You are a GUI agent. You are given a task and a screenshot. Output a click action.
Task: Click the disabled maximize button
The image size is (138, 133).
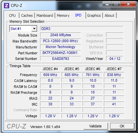(x=116, y=4)
